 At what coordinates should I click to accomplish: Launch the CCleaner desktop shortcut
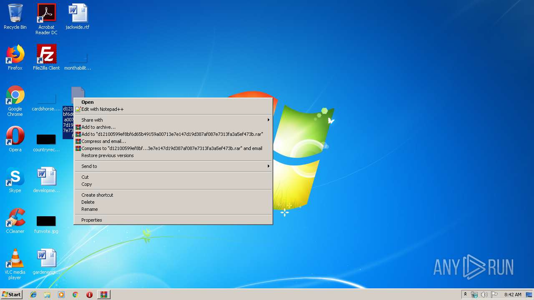coord(15,221)
